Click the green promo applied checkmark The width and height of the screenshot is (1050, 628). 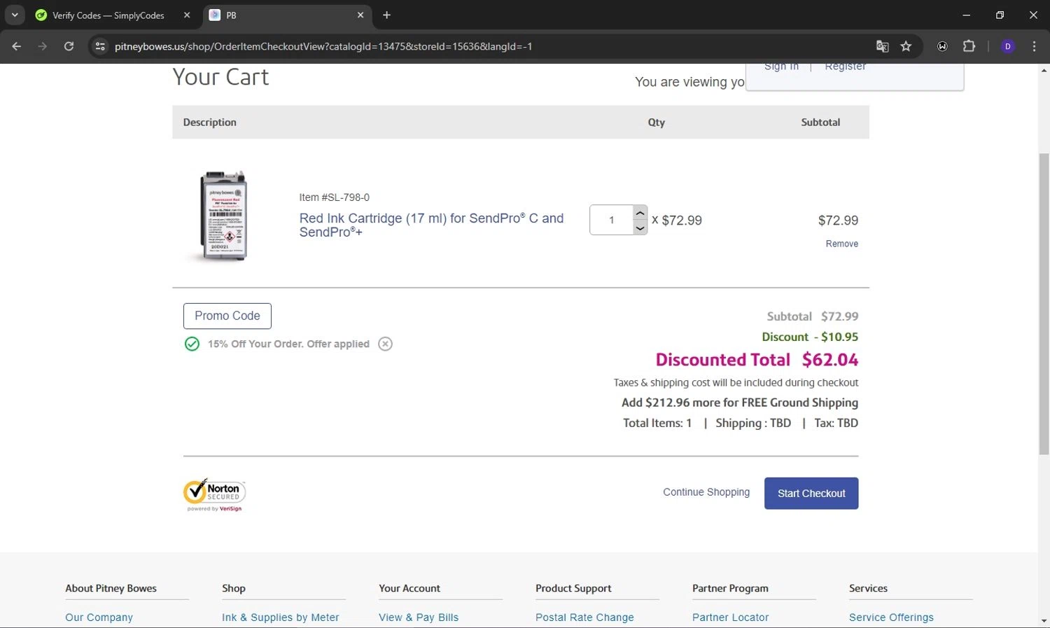(x=192, y=344)
